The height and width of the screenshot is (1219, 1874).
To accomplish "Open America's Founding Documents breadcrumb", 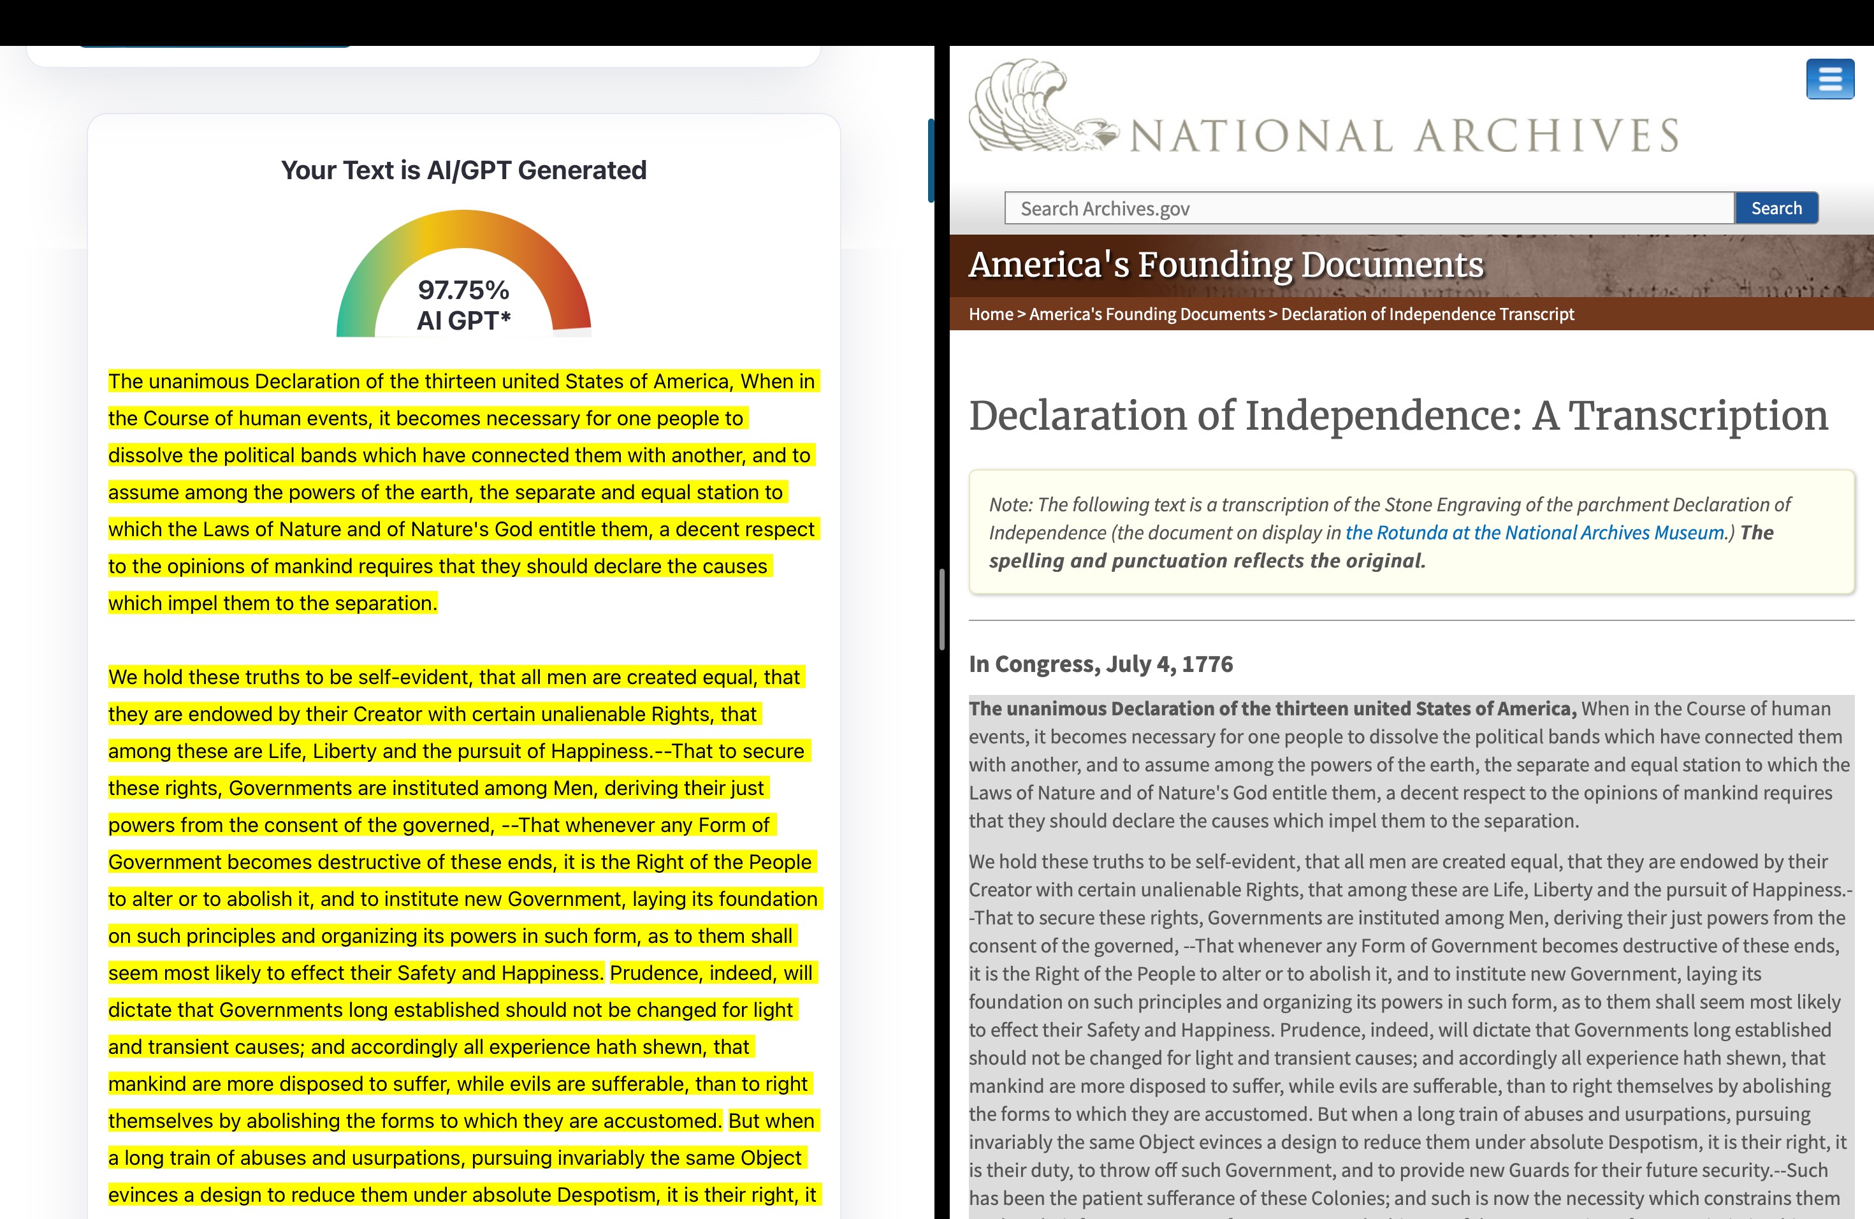I will [1147, 314].
